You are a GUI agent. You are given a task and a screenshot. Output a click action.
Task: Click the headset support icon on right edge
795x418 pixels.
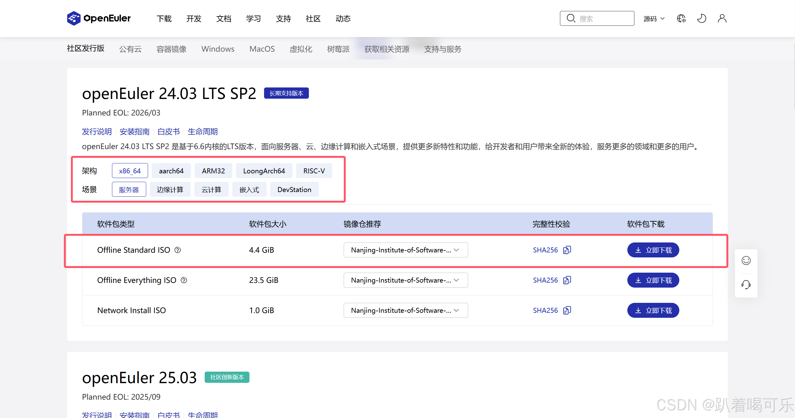coord(746,284)
